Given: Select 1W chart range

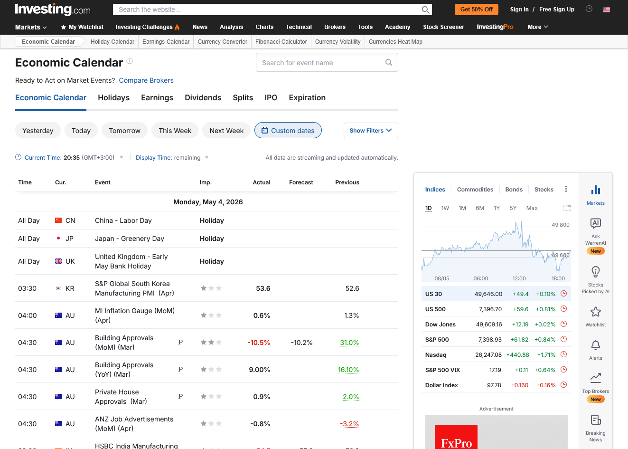Looking at the screenshot, I should point(445,208).
